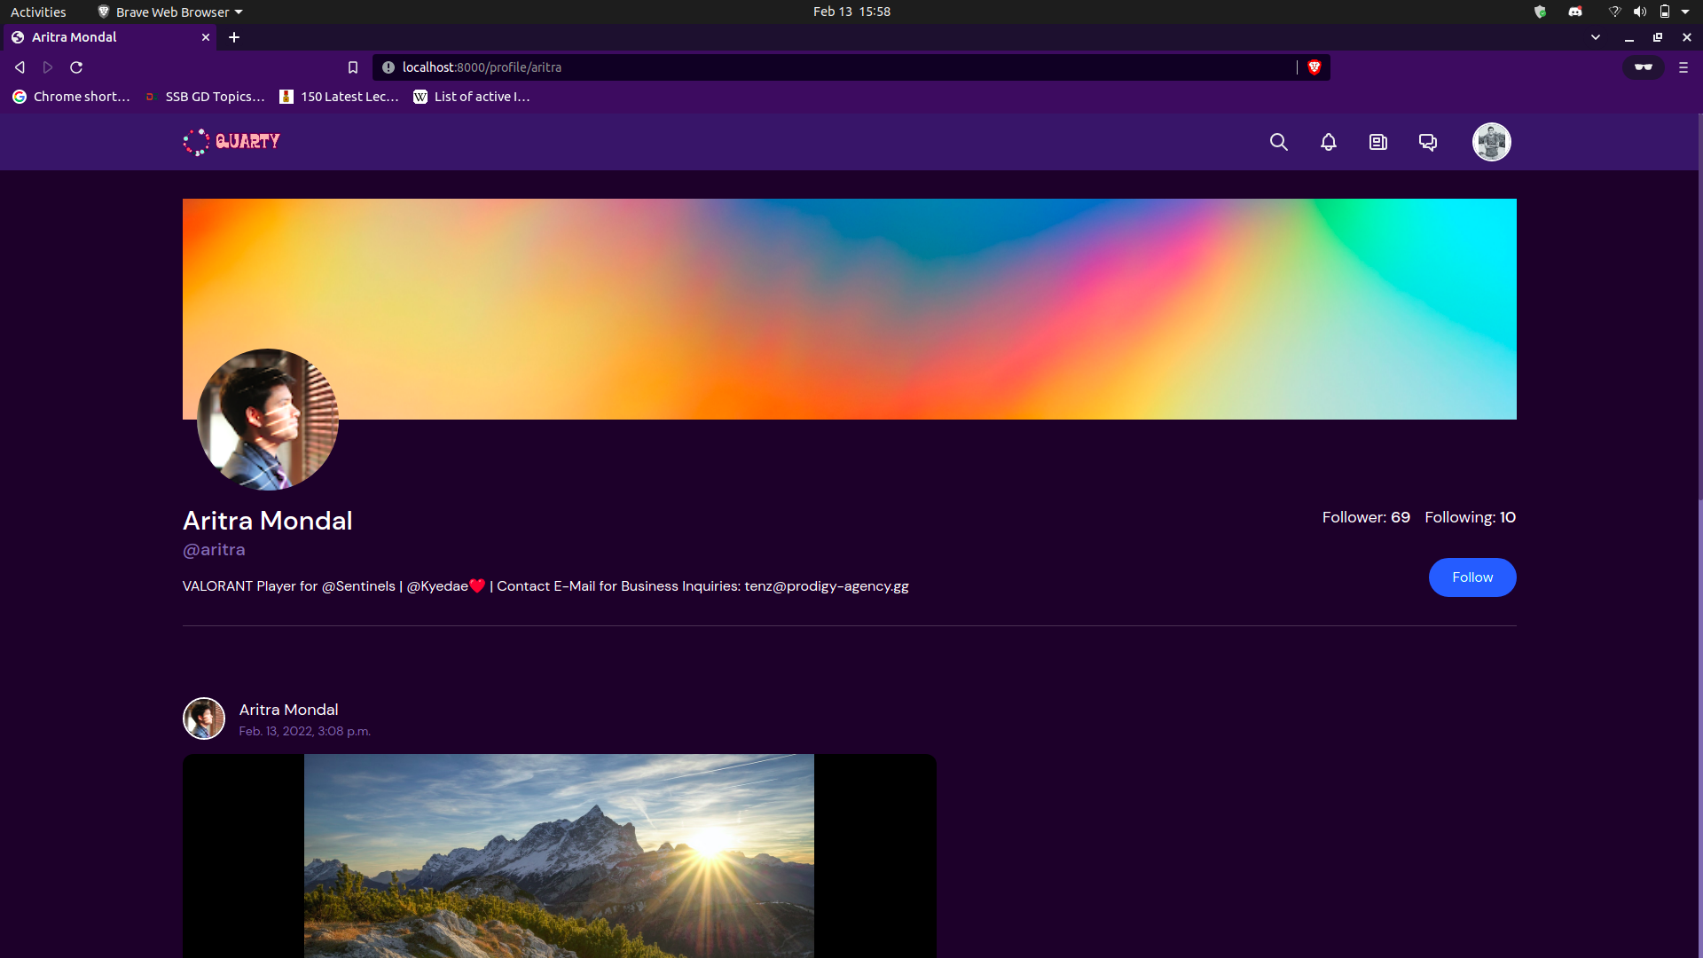
Task: Click the Brave Shields lion icon
Action: (1315, 67)
